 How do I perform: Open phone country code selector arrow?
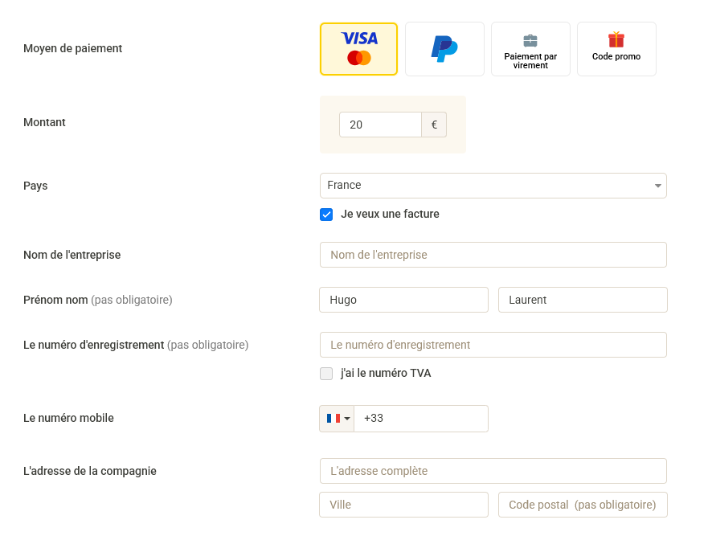[347, 419]
